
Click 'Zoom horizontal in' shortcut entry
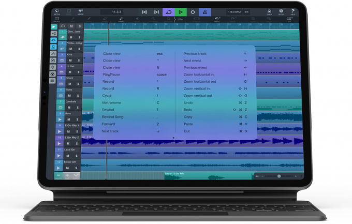199,74
